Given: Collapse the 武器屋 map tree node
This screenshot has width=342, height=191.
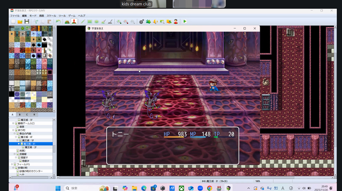Looking at the screenshot, I should coord(16,154).
